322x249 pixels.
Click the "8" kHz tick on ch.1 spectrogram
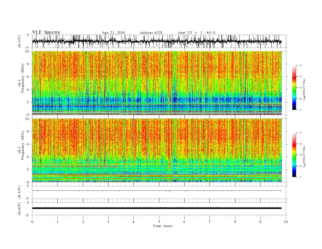[28, 64]
